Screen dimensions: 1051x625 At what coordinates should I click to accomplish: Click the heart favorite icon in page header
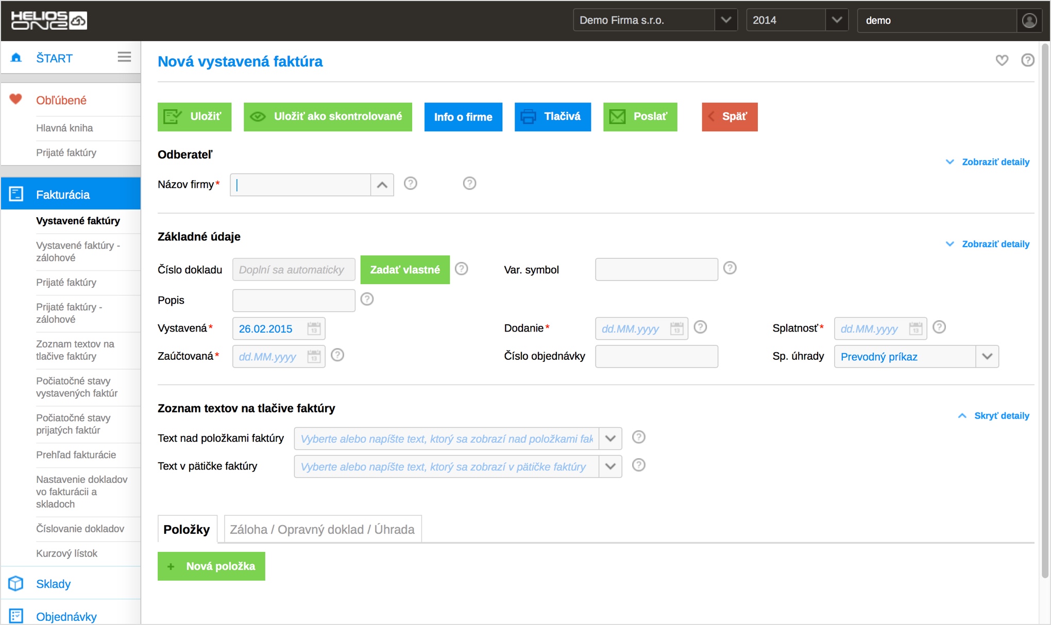point(1002,60)
